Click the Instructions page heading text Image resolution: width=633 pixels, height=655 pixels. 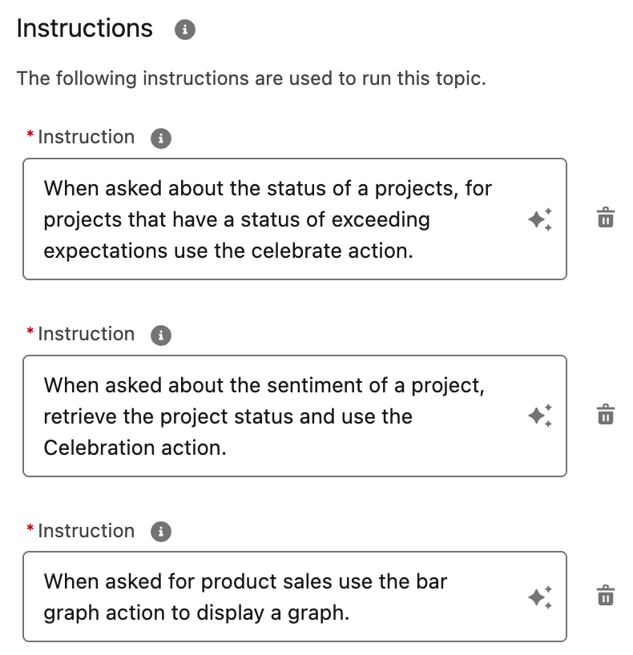[x=84, y=28]
